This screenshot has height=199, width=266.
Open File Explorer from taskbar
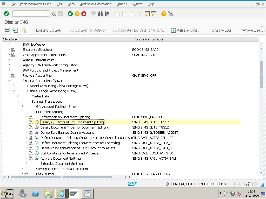pyautogui.click(x=48, y=193)
